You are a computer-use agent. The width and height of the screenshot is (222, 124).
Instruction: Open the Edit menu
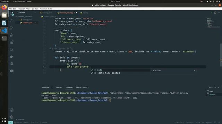(15, 9)
